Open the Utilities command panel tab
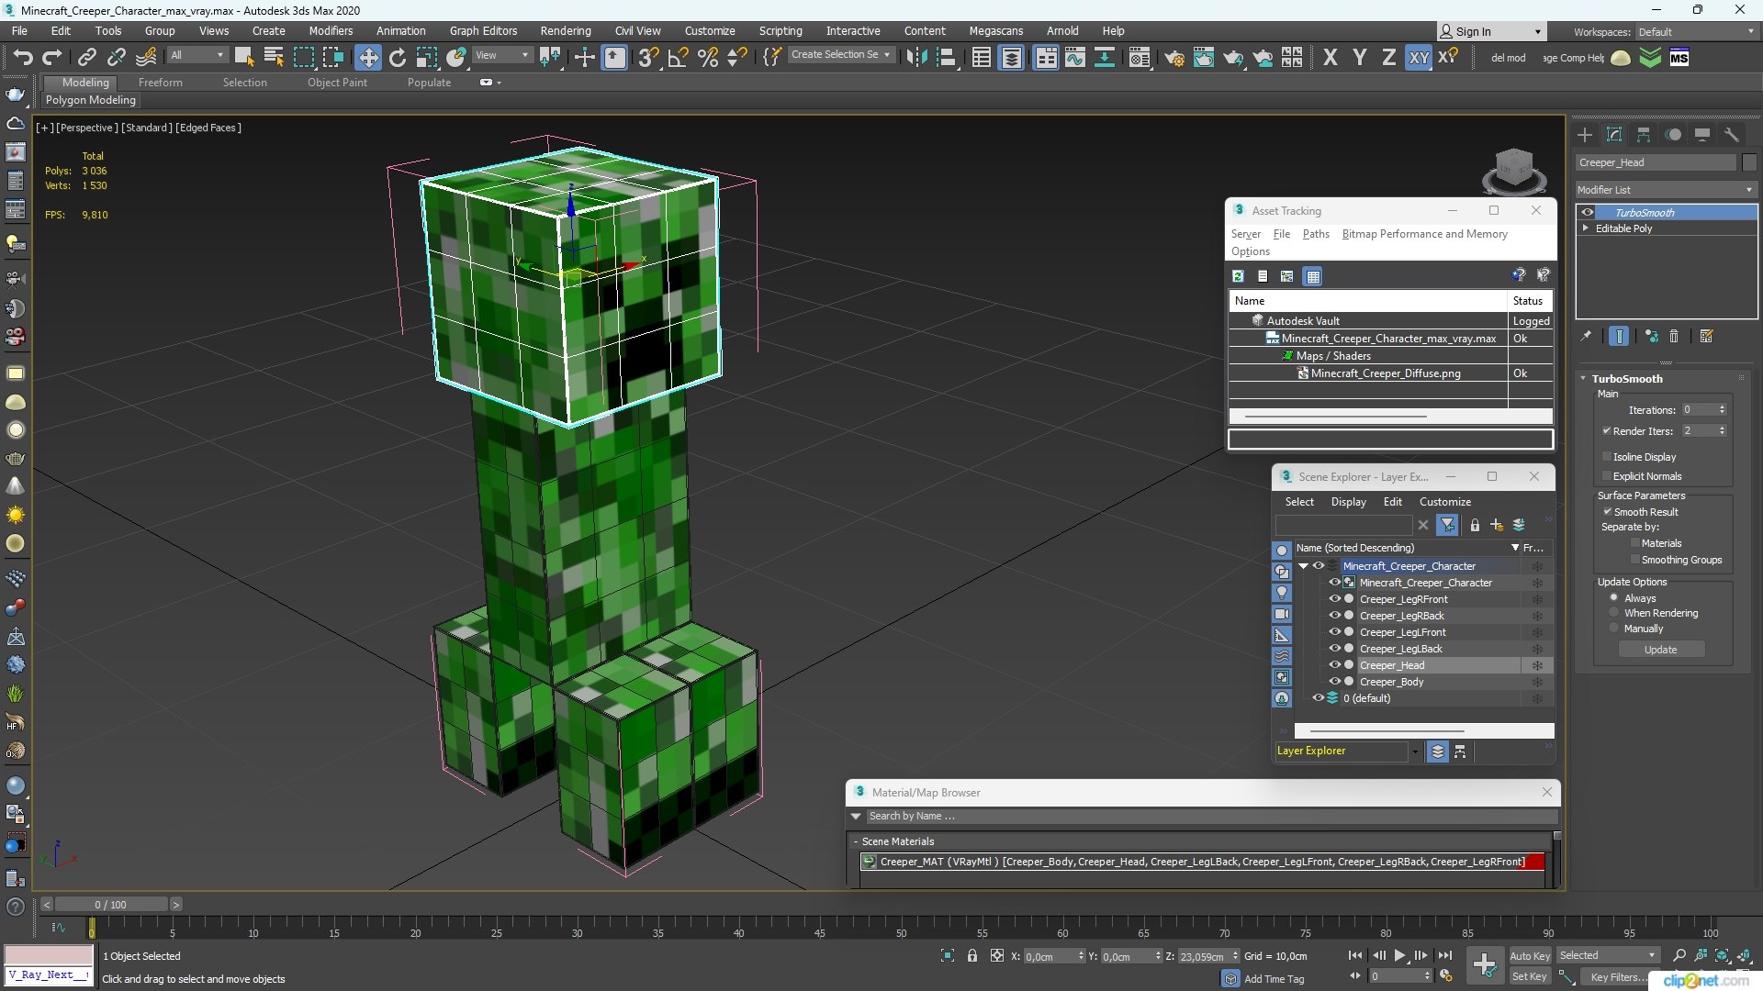 pyautogui.click(x=1732, y=135)
